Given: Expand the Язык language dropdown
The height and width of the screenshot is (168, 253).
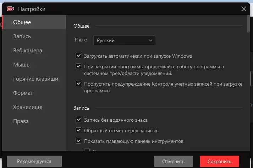Looking at the screenshot, I should (124, 40).
